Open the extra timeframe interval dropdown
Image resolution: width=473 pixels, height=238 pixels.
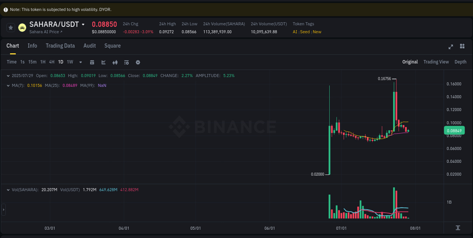80,62
